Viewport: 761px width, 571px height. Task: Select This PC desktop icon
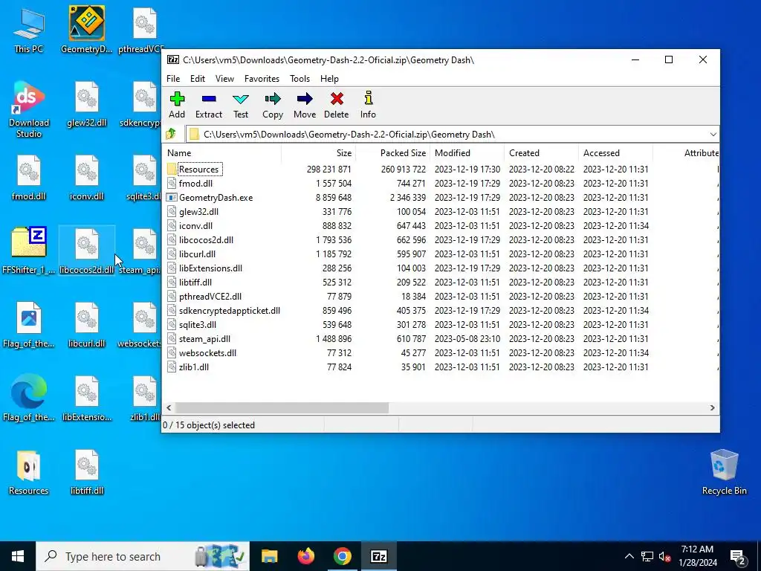coord(29,31)
